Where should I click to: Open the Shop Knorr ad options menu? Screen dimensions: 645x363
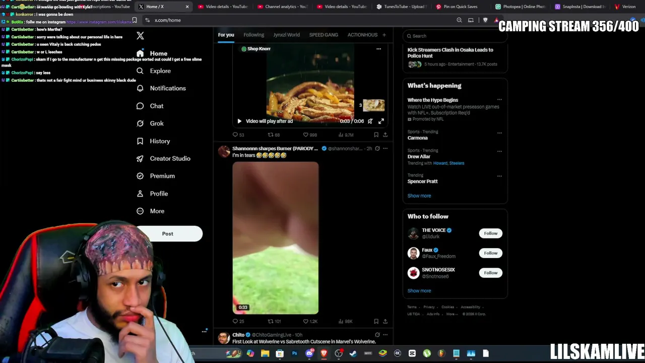[x=378, y=49]
